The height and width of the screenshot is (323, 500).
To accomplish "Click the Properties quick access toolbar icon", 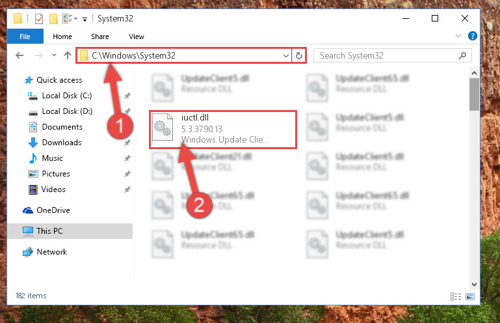I will (x=39, y=19).
